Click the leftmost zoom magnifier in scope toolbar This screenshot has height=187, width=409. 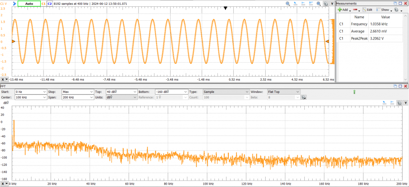click(x=288, y=3)
